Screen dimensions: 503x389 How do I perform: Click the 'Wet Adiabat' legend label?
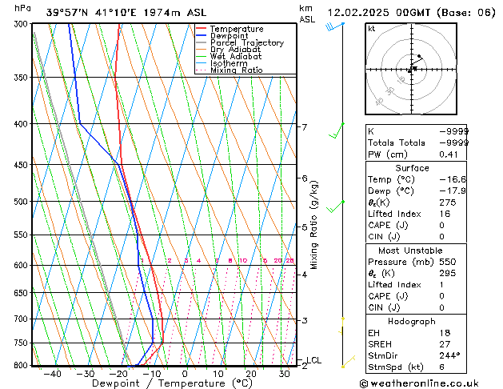[236, 57]
